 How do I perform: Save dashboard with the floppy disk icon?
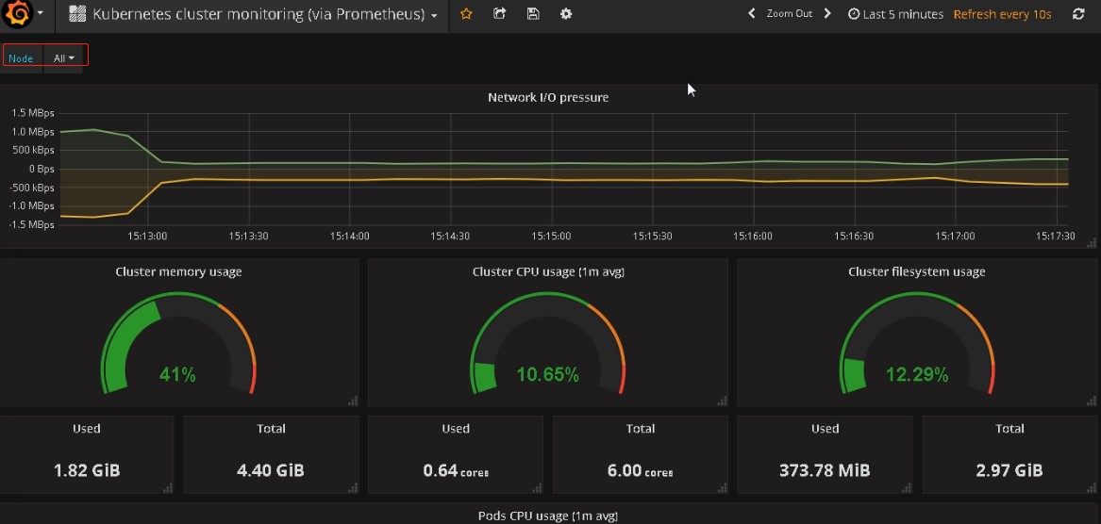pos(533,14)
